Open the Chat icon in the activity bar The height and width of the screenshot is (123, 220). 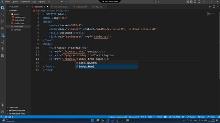2,42
